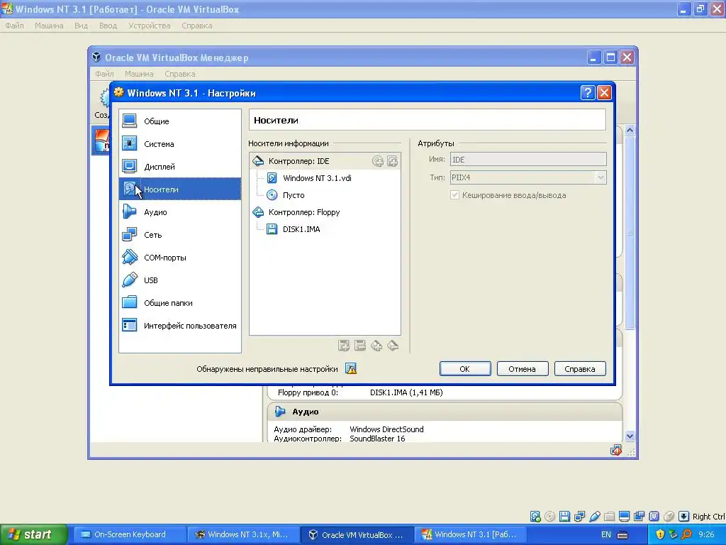Click add attachment icon below storage tree
Viewport: 726px width, 545px height.
click(344, 346)
